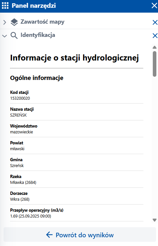Screen dimensions: 158x246
Task: Click the grid icon beside Panel narzędzi
Action: point(5,6)
